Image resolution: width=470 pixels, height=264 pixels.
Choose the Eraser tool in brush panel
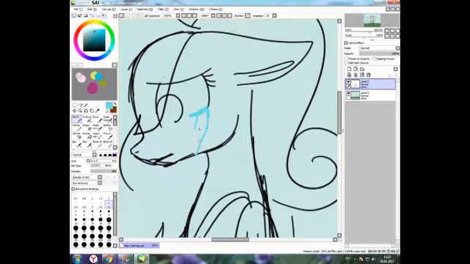[87, 128]
